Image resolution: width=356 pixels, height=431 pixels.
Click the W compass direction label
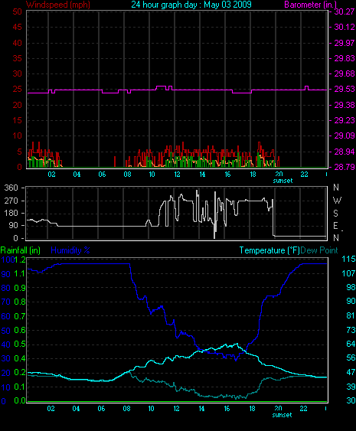click(337, 201)
